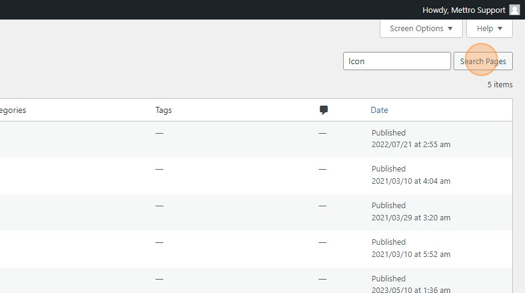Screen dimensions: 525x293
Task: Focus the search field containing "Icon"
Action: coord(397,61)
